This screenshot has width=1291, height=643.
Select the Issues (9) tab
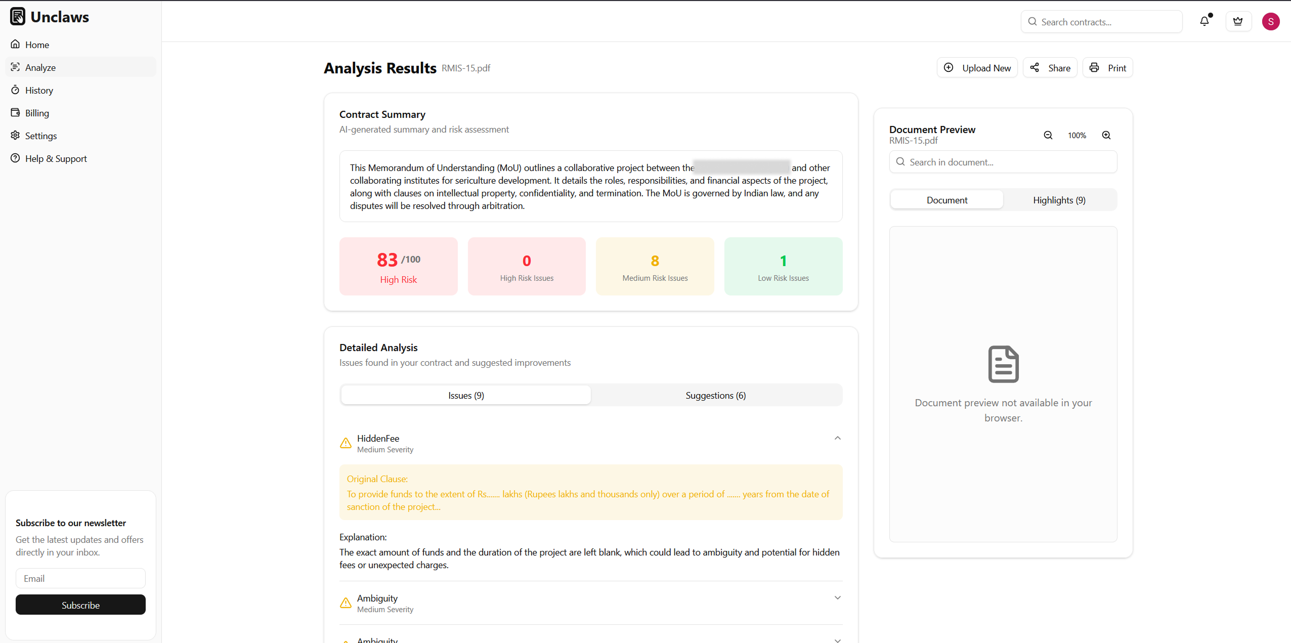coord(466,395)
